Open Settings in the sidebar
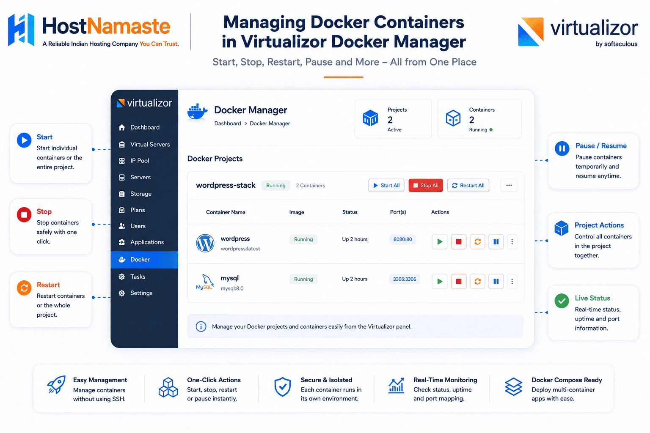 tap(144, 293)
